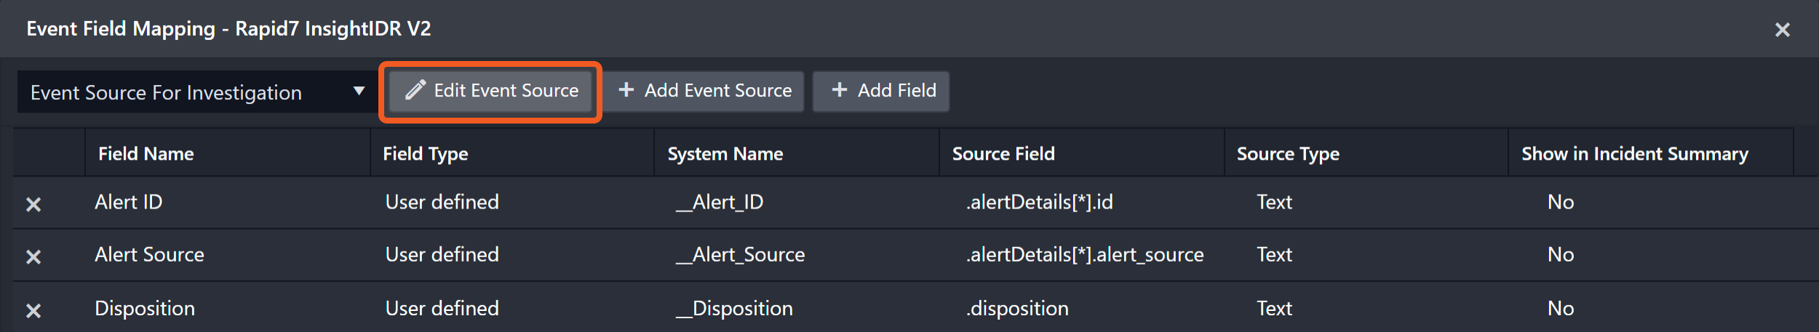This screenshot has width=1819, height=332.
Task: Click the Field Type column header
Action: (x=426, y=154)
